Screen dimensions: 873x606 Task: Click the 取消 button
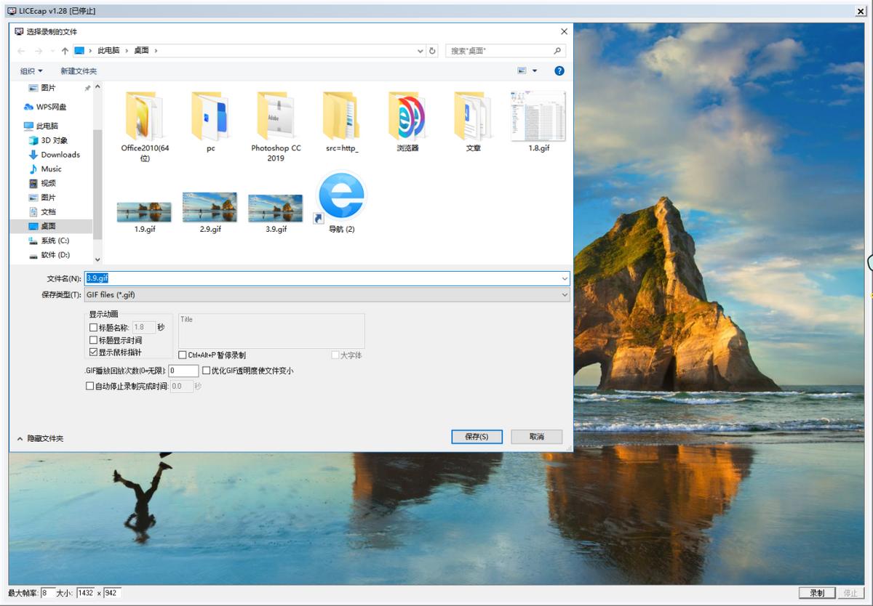[x=537, y=437]
